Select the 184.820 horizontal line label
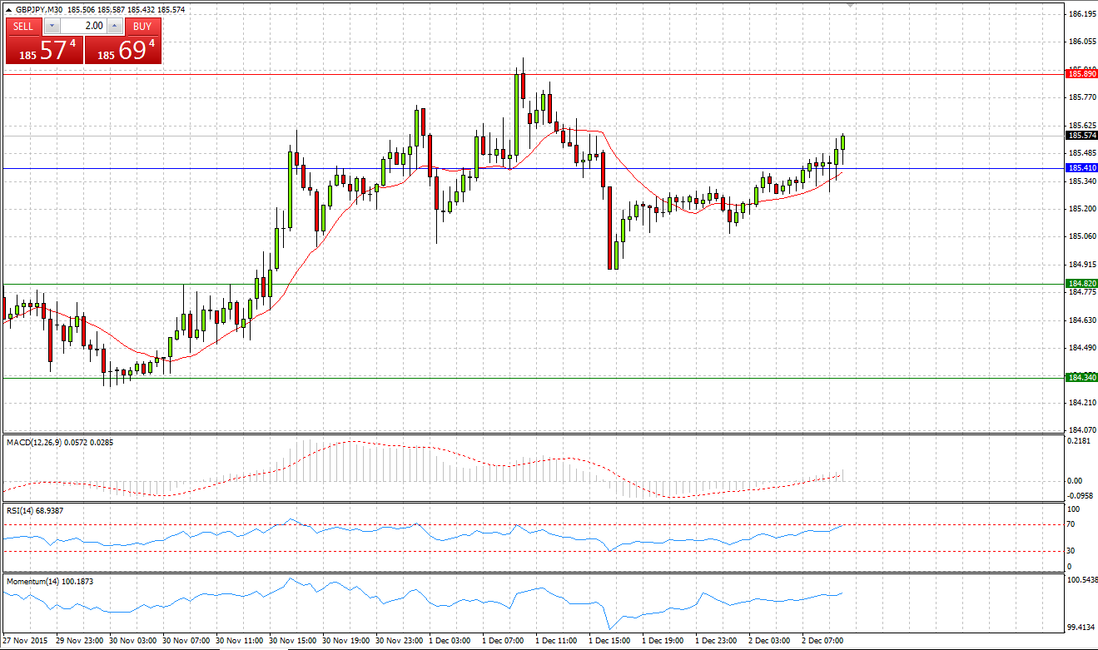This screenshot has height=650, width=1098. coord(1081,284)
